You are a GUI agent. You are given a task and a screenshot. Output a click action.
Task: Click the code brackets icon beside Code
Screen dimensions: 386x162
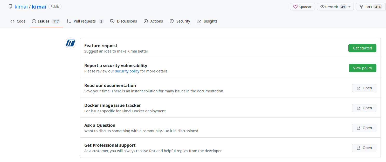tap(12, 21)
